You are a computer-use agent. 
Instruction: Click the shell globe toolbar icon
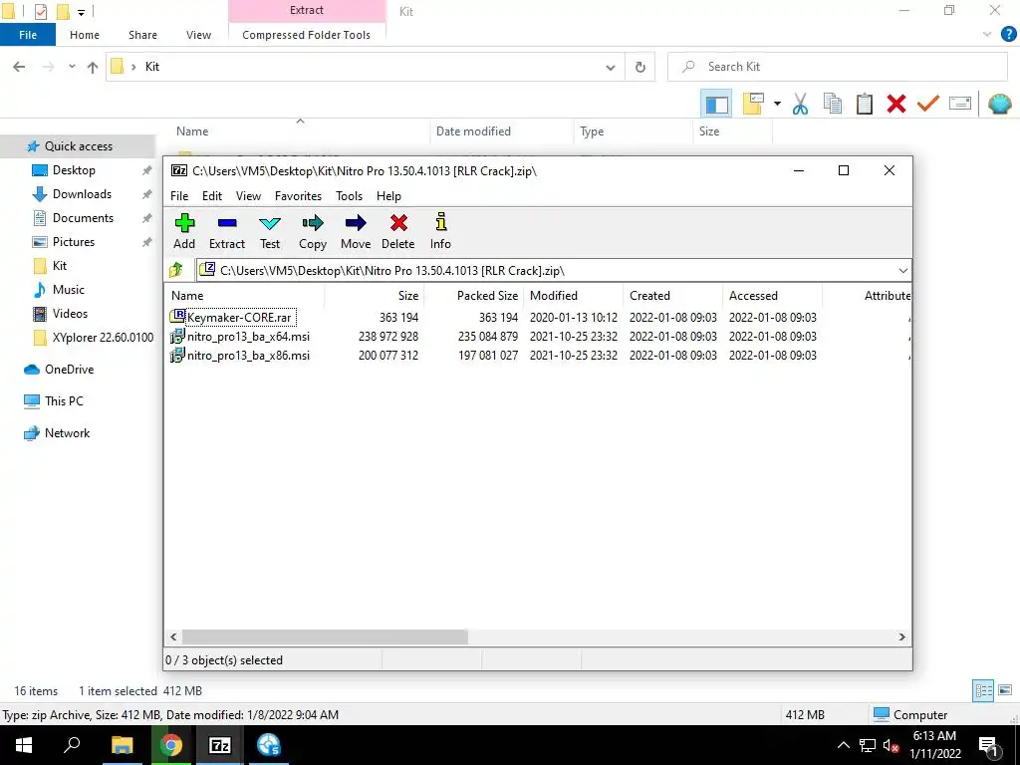[1000, 104]
